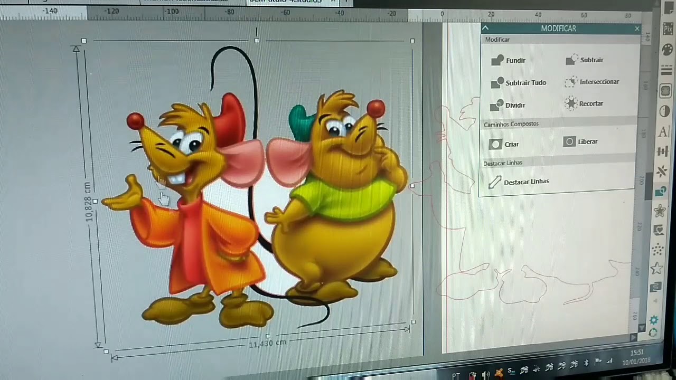Click the refresh icon at sidebar bottom

tap(653, 332)
